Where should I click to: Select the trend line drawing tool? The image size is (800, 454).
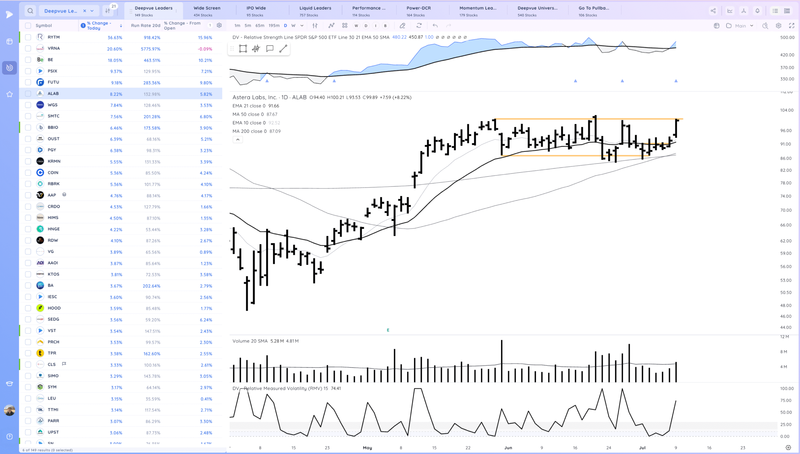(x=283, y=48)
